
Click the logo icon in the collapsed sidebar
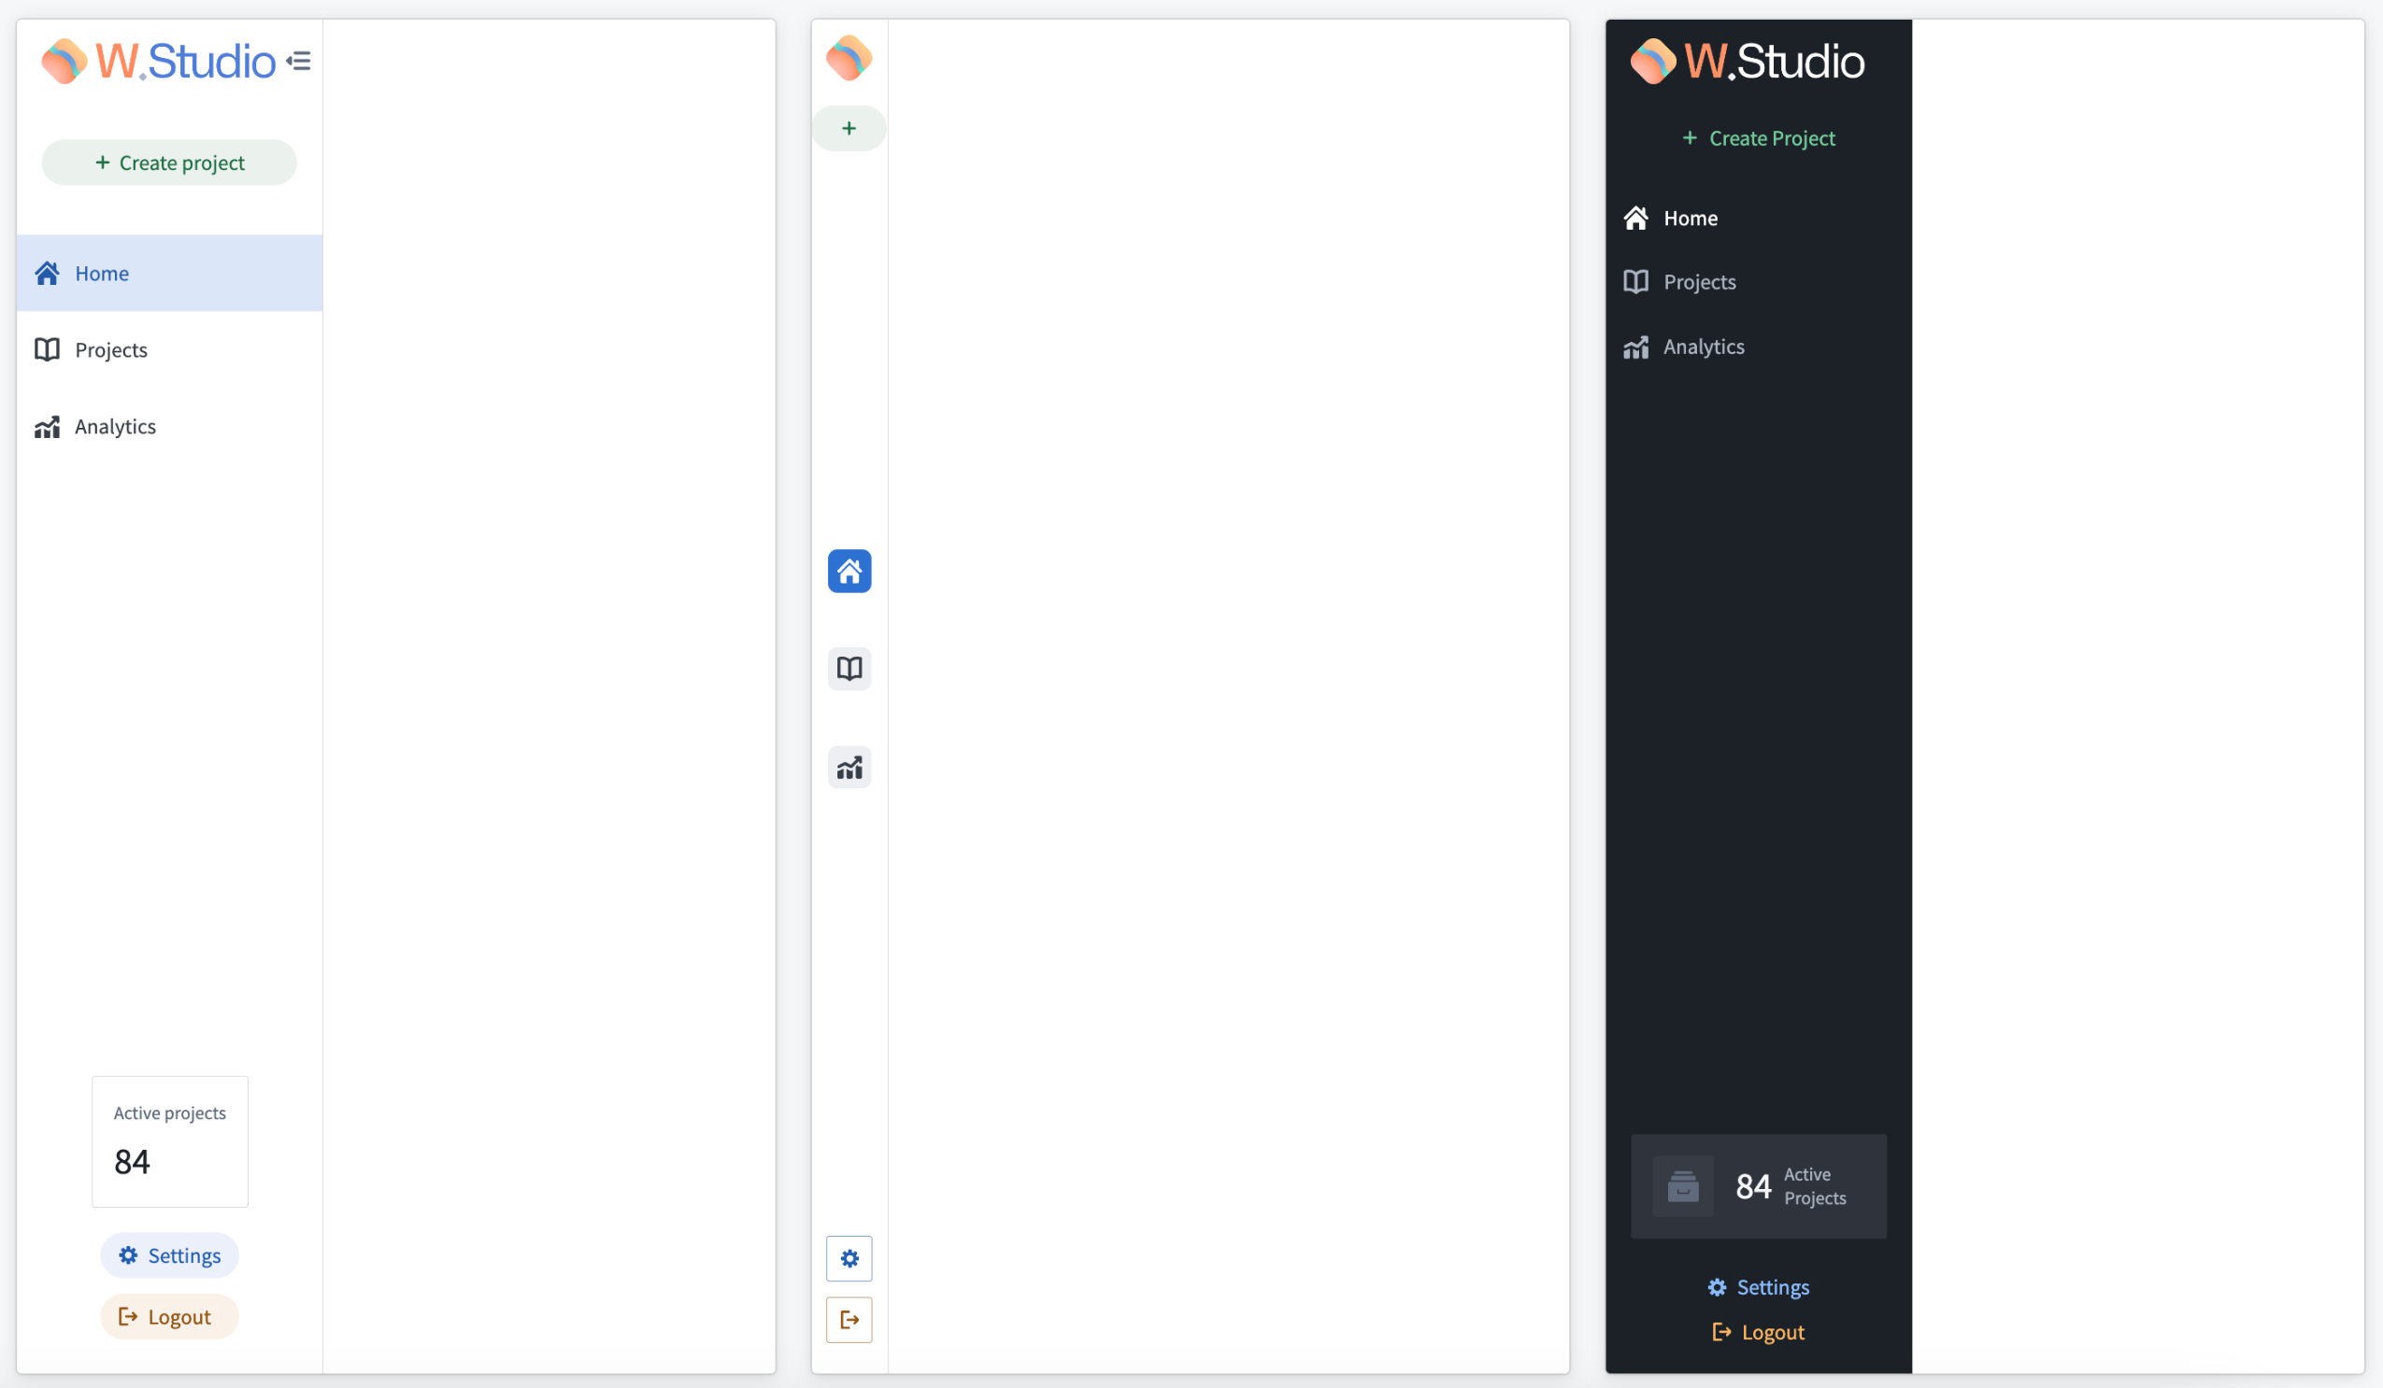[849, 59]
